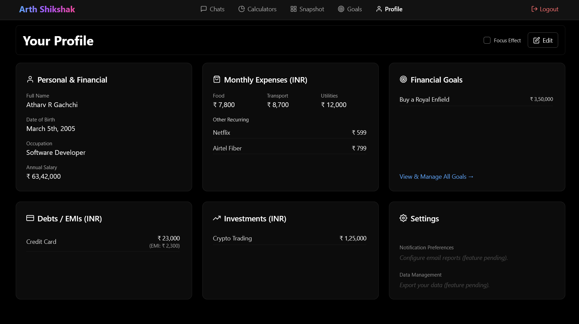Click the "Annual Salary" field label

[x=41, y=167]
